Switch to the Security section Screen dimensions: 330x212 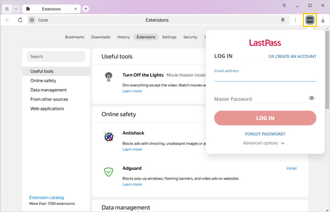[x=190, y=37]
